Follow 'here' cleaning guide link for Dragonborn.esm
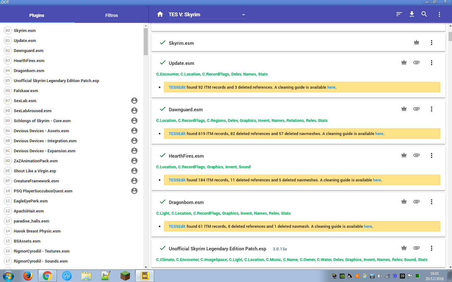The image size is (452, 282). 368,227
